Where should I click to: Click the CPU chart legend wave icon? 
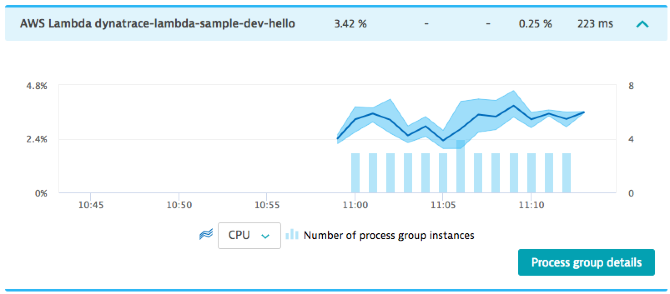206,235
